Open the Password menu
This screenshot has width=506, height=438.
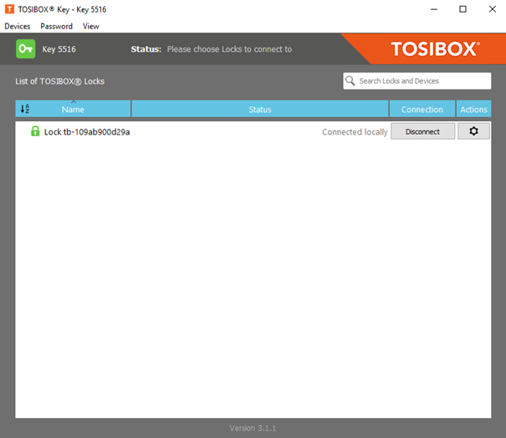tap(57, 26)
